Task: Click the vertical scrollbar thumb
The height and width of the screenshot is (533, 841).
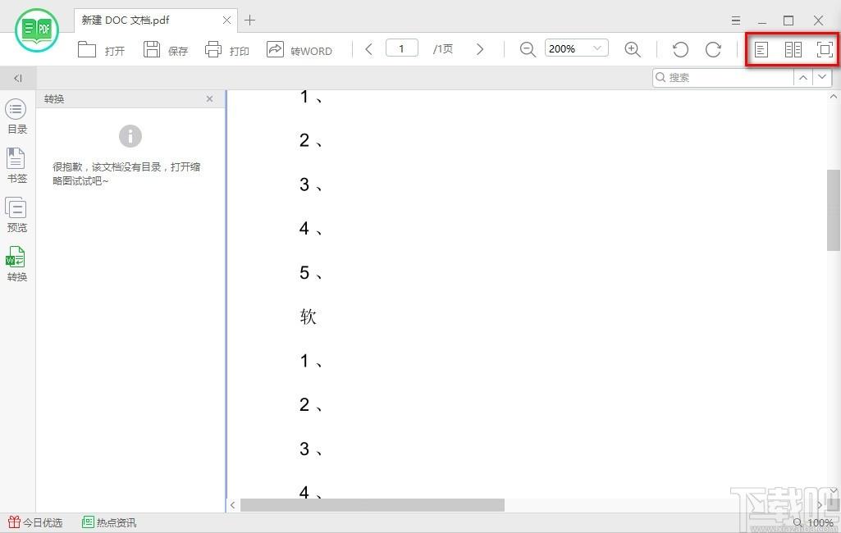Action: (x=834, y=210)
